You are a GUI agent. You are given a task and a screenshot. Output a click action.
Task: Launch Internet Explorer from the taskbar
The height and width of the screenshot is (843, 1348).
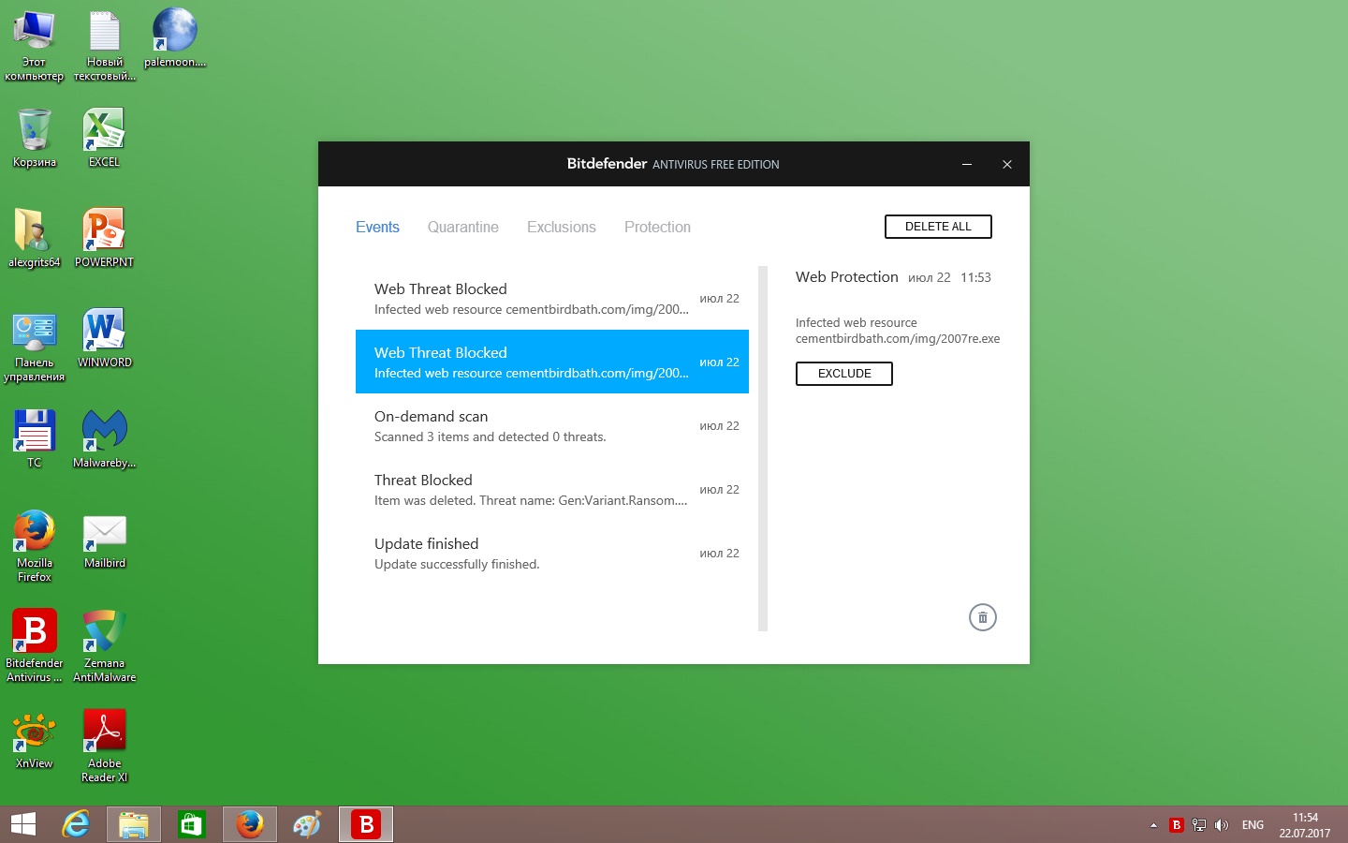pos(76,824)
